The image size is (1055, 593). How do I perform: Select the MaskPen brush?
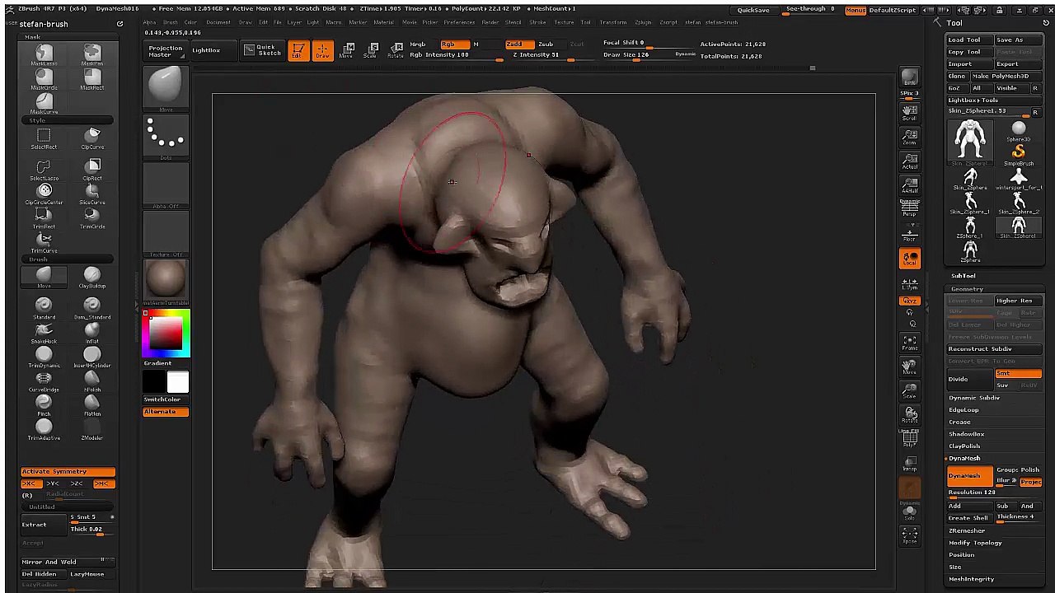coord(92,55)
